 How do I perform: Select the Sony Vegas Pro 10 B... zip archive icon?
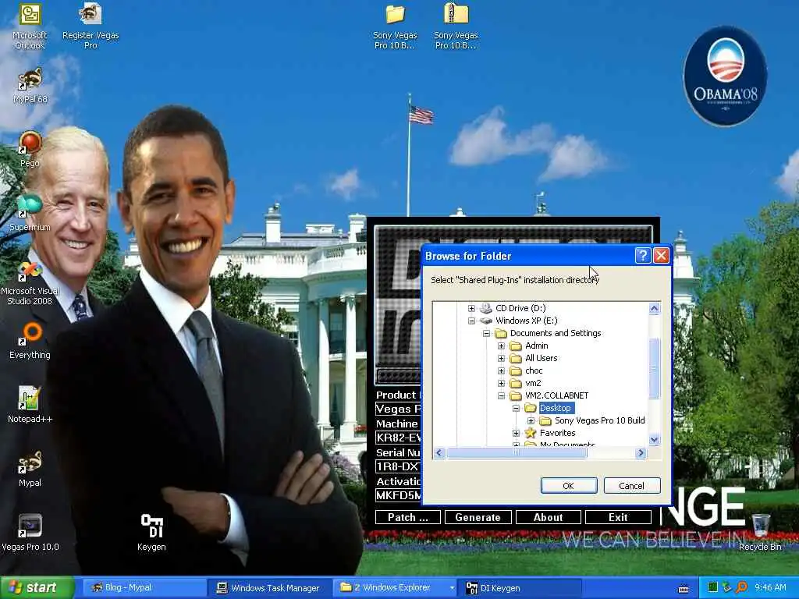456,26
